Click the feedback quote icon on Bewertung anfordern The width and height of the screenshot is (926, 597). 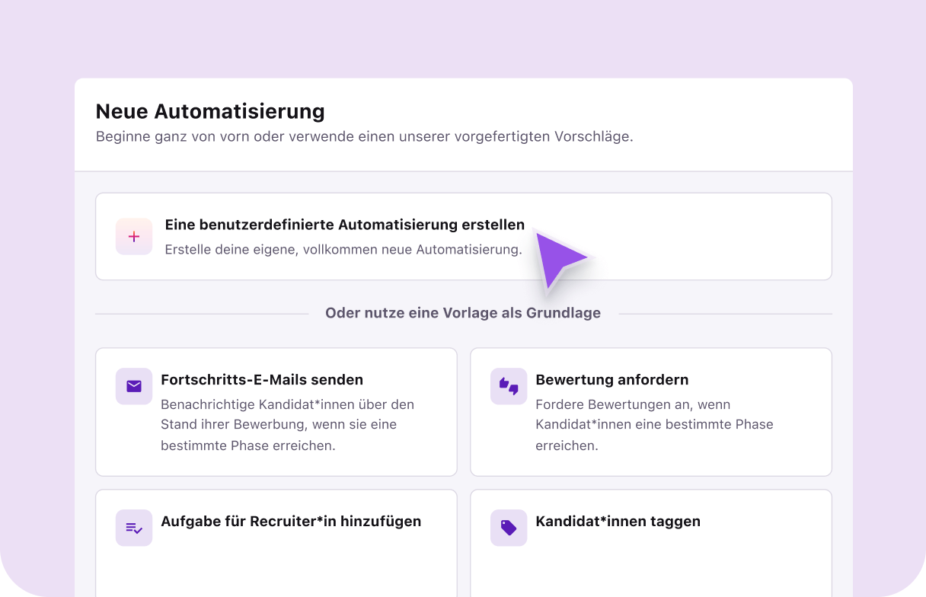(509, 386)
